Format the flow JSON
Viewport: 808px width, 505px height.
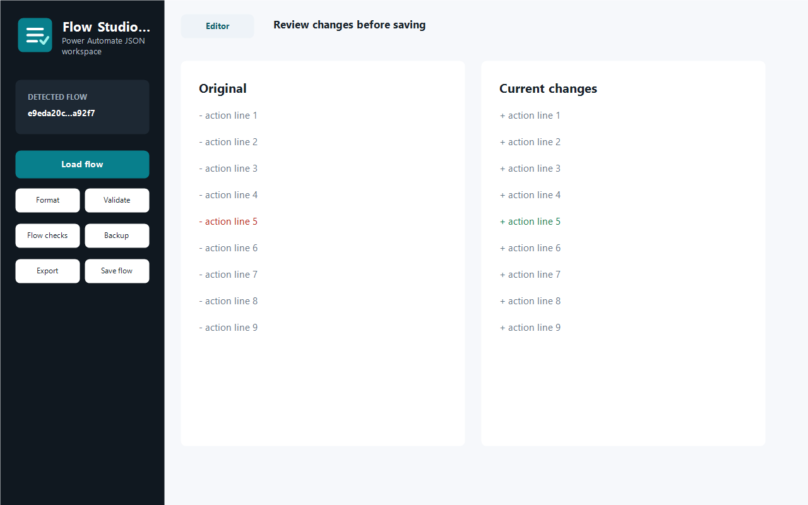click(48, 200)
